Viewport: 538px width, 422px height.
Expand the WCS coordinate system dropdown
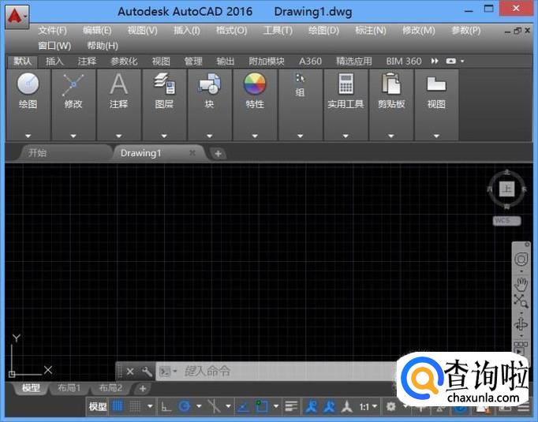[505, 222]
